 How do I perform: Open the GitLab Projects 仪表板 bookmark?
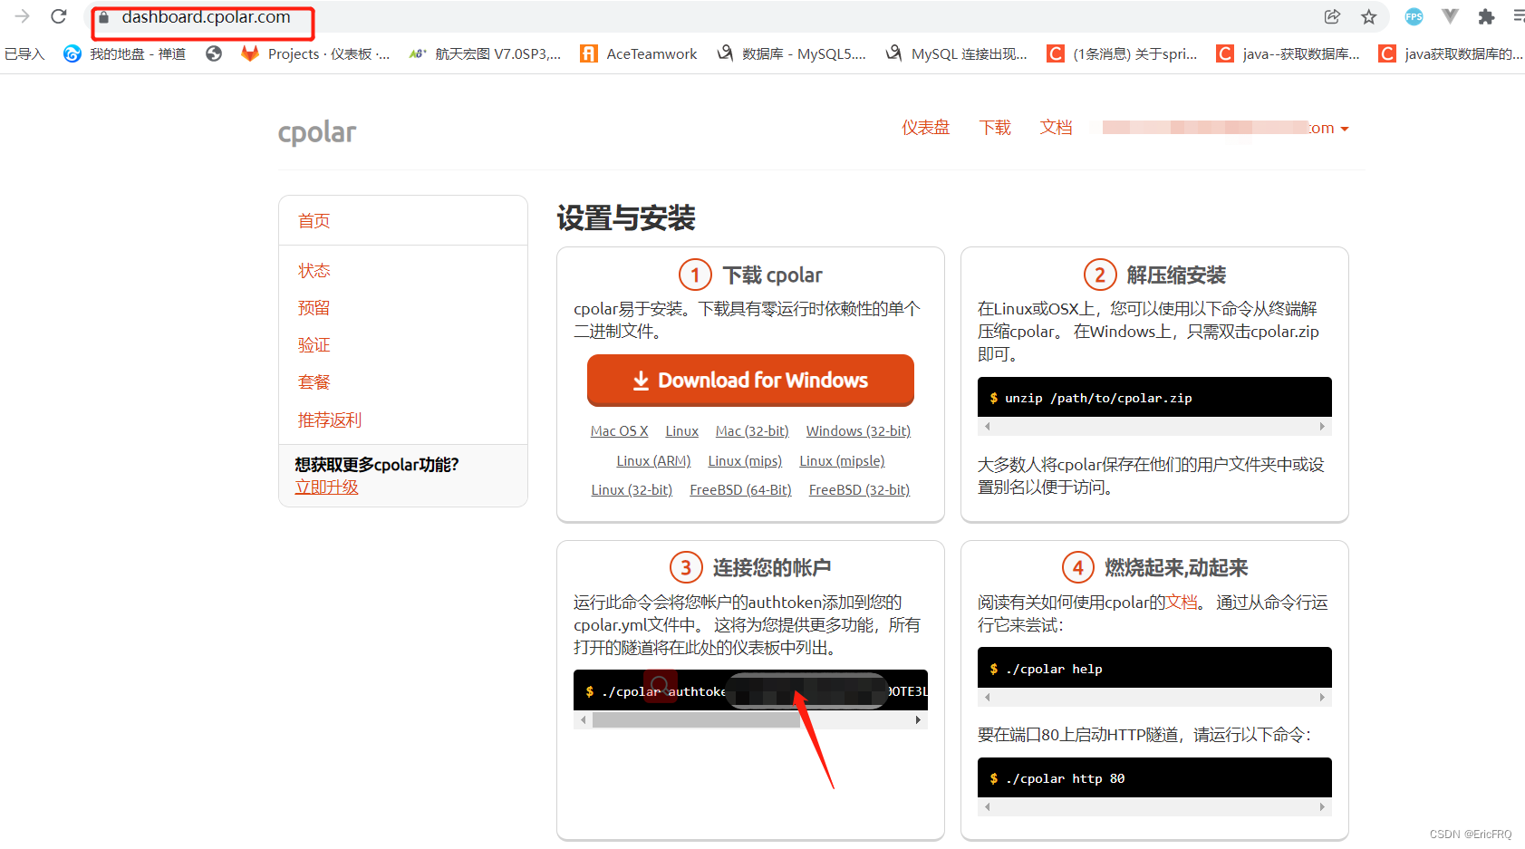coord(316,54)
